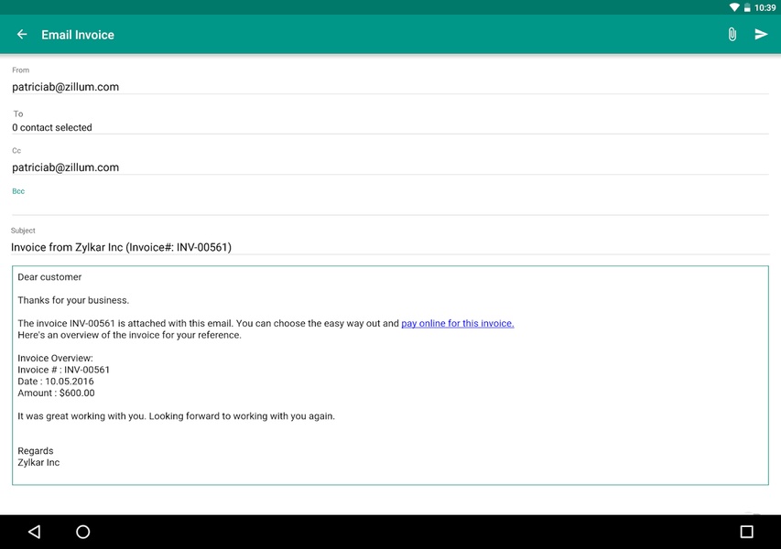
Task: Click 'Here's an overview of the invoice' line
Action: coord(129,335)
